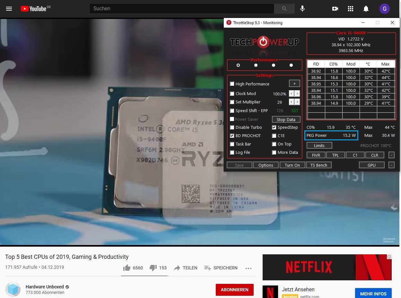Open the Hardware Unboxed channel name link
Image resolution: width=401 pixels, height=298 pixels.
coord(45,287)
